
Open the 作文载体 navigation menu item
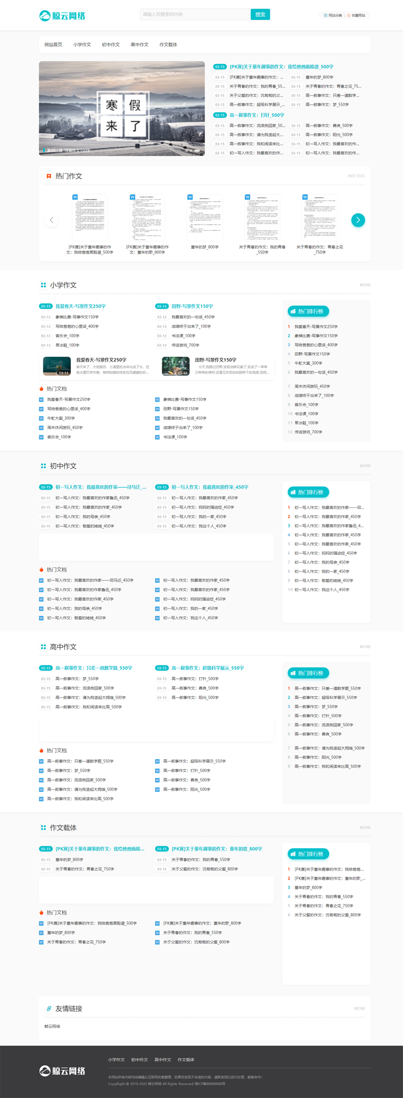pos(168,44)
